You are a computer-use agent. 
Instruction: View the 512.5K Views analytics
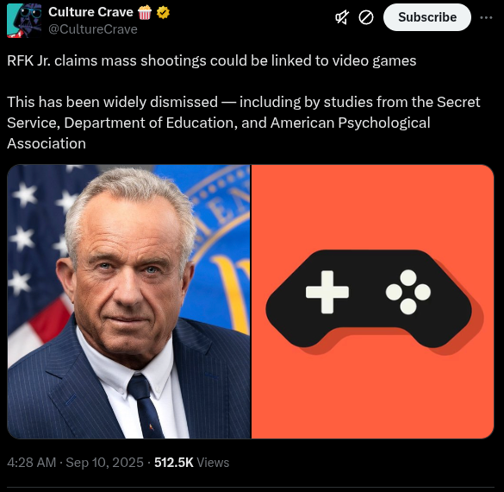(191, 463)
